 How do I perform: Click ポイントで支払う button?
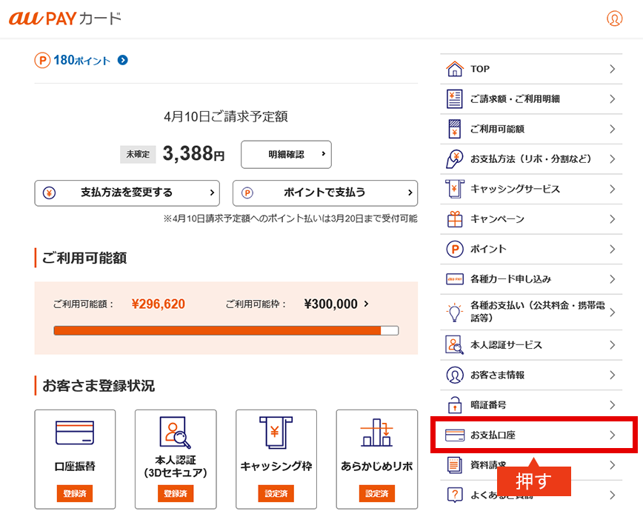tap(324, 193)
